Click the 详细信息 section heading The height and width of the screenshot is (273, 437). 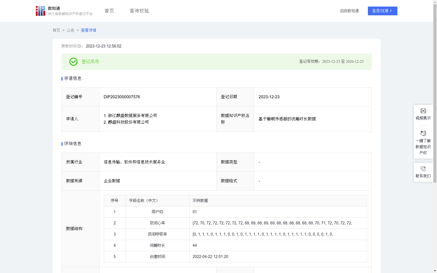(x=73, y=144)
